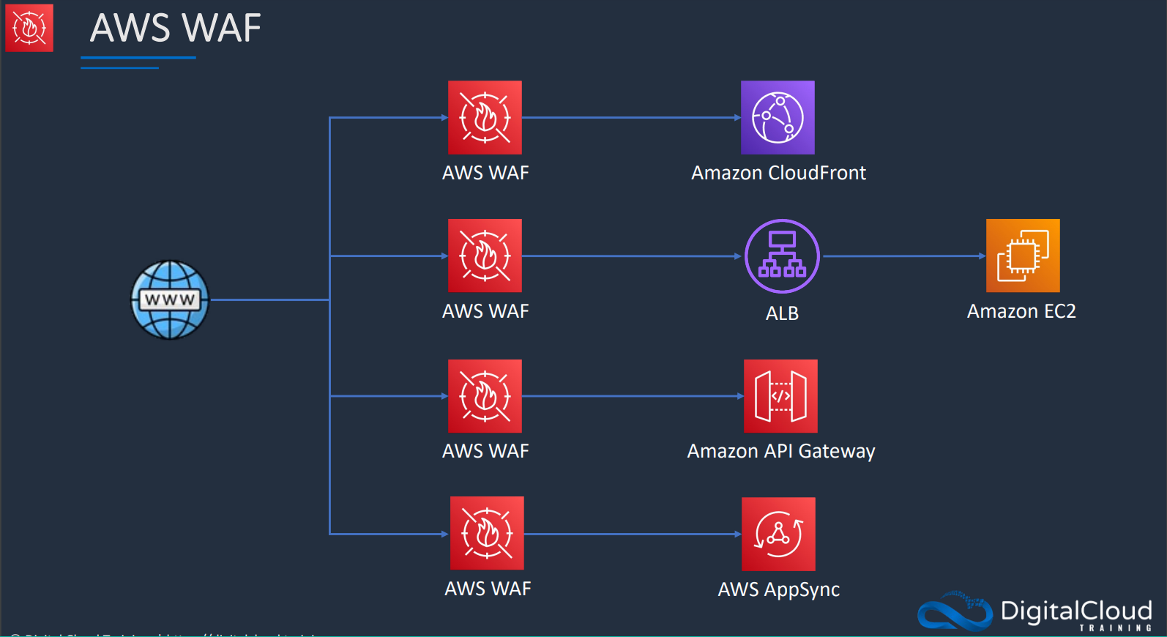Select the Amazon CloudFront purple icon
1167x637 pixels.
[778, 117]
